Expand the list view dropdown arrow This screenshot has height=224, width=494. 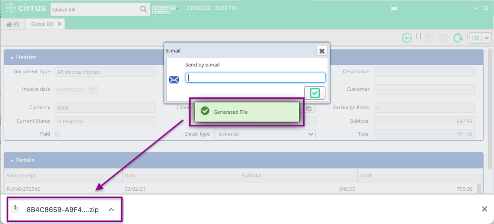coord(487,38)
